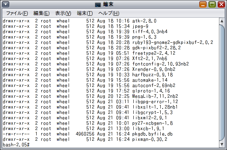The width and height of the screenshot is (227, 150).
Task: Click the fontconfig-2.10.93nb2 entry
Action: tap(160, 64)
